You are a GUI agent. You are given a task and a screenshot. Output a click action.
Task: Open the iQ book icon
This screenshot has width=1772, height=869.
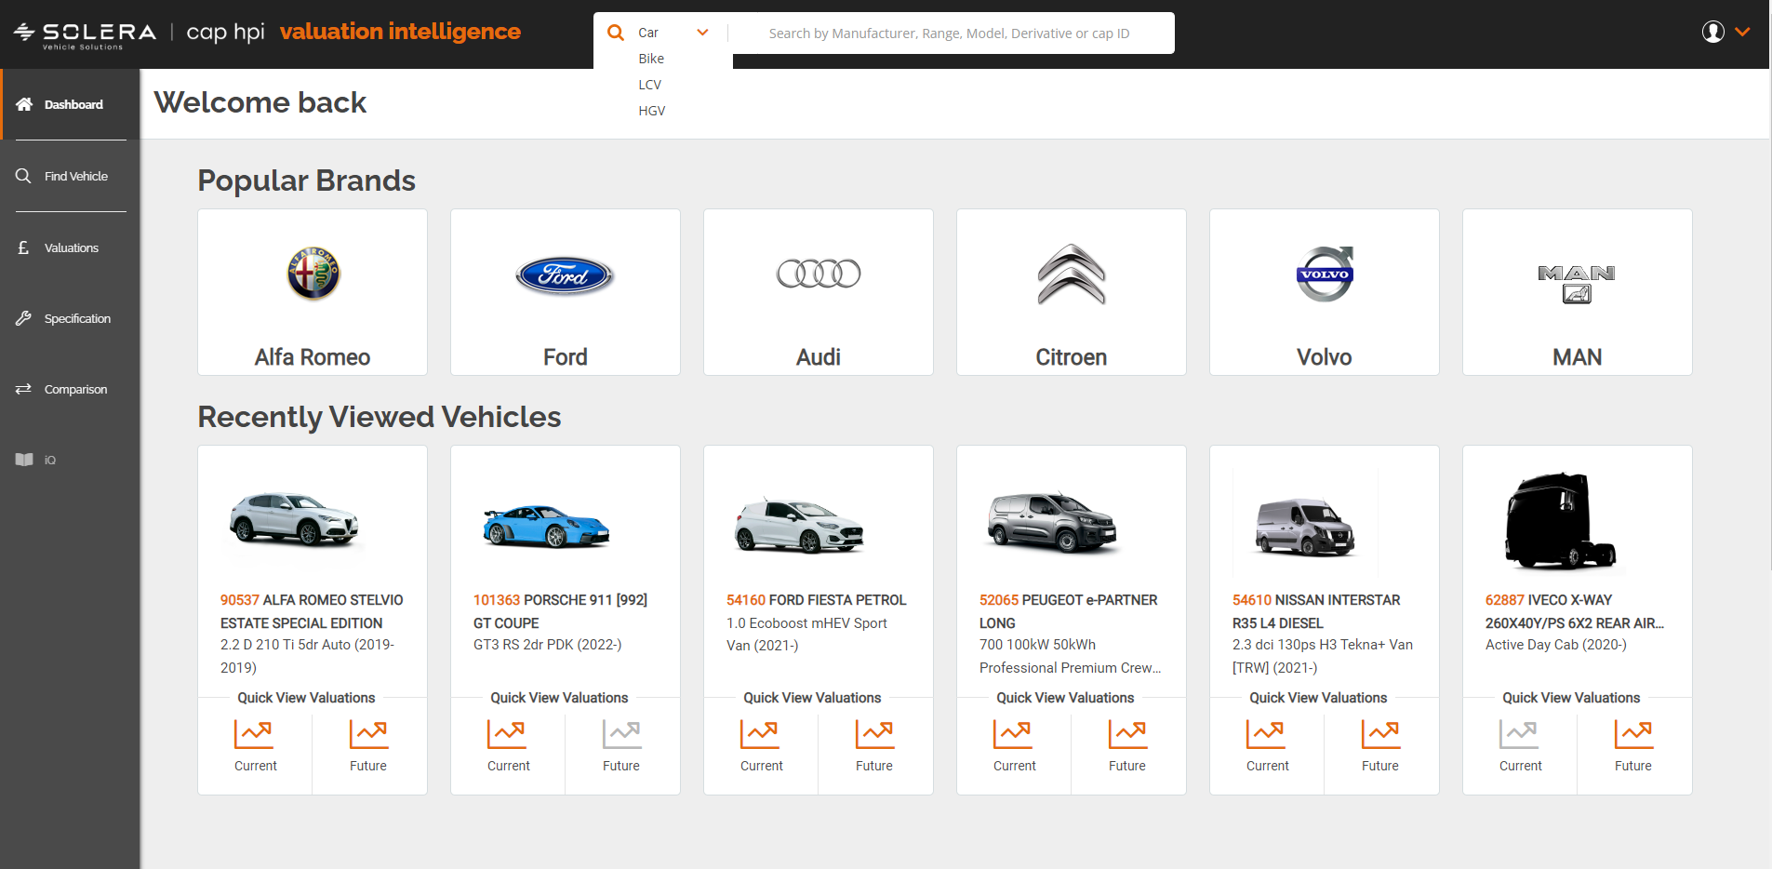pyautogui.click(x=24, y=460)
